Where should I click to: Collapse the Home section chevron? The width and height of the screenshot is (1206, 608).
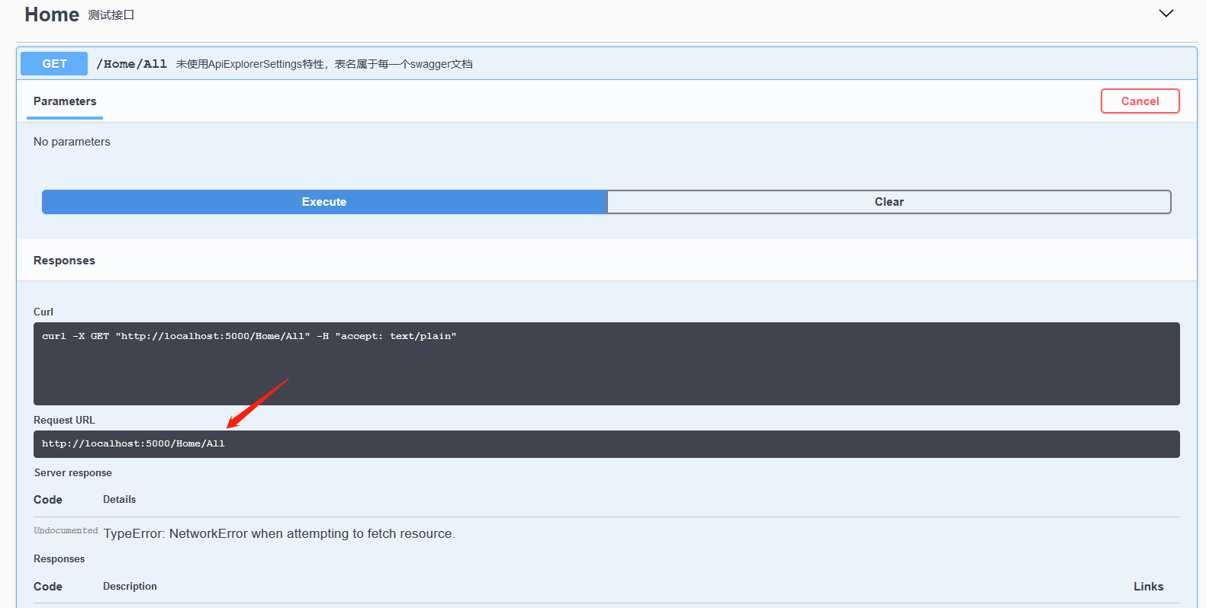click(1166, 14)
